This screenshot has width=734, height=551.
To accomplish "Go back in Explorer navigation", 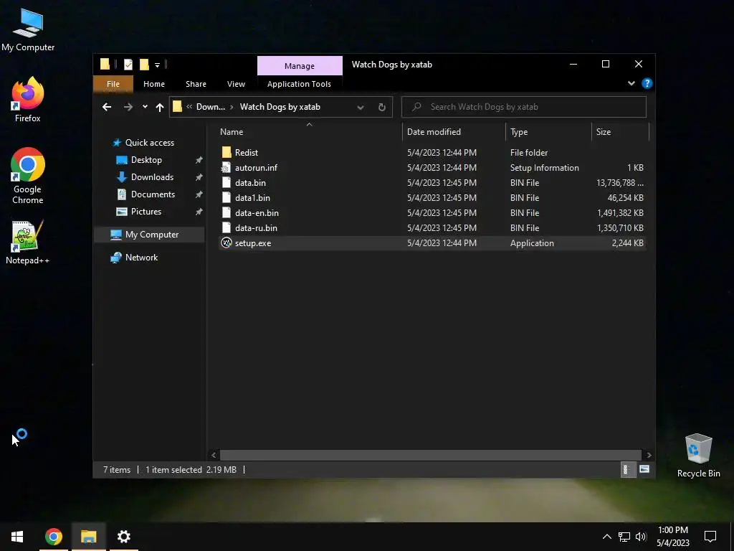I will point(107,107).
